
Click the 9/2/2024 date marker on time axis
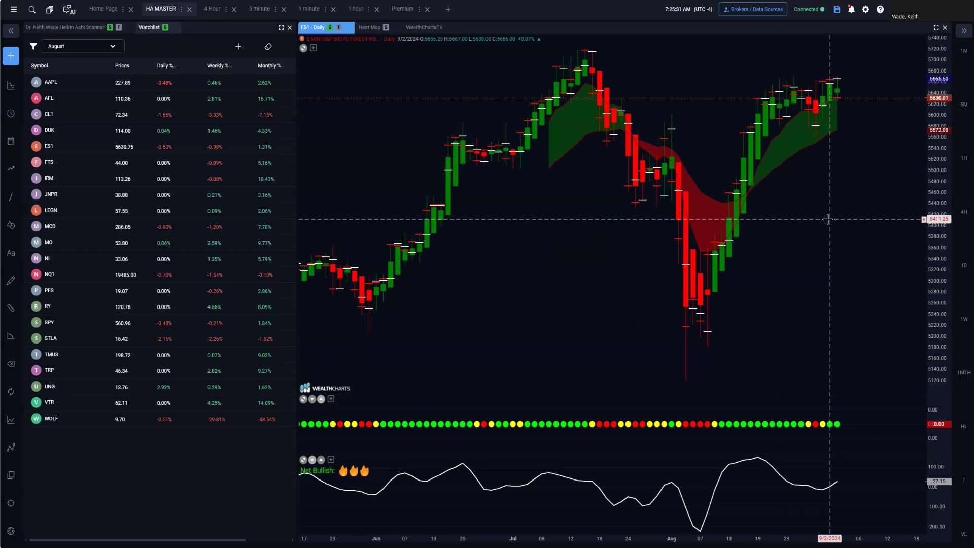pyautogui.click(x=829, y=539)
